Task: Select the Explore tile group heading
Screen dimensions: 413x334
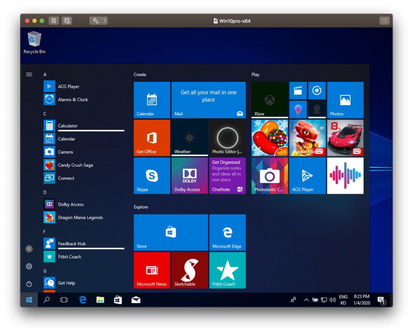Action: [141, 207]
